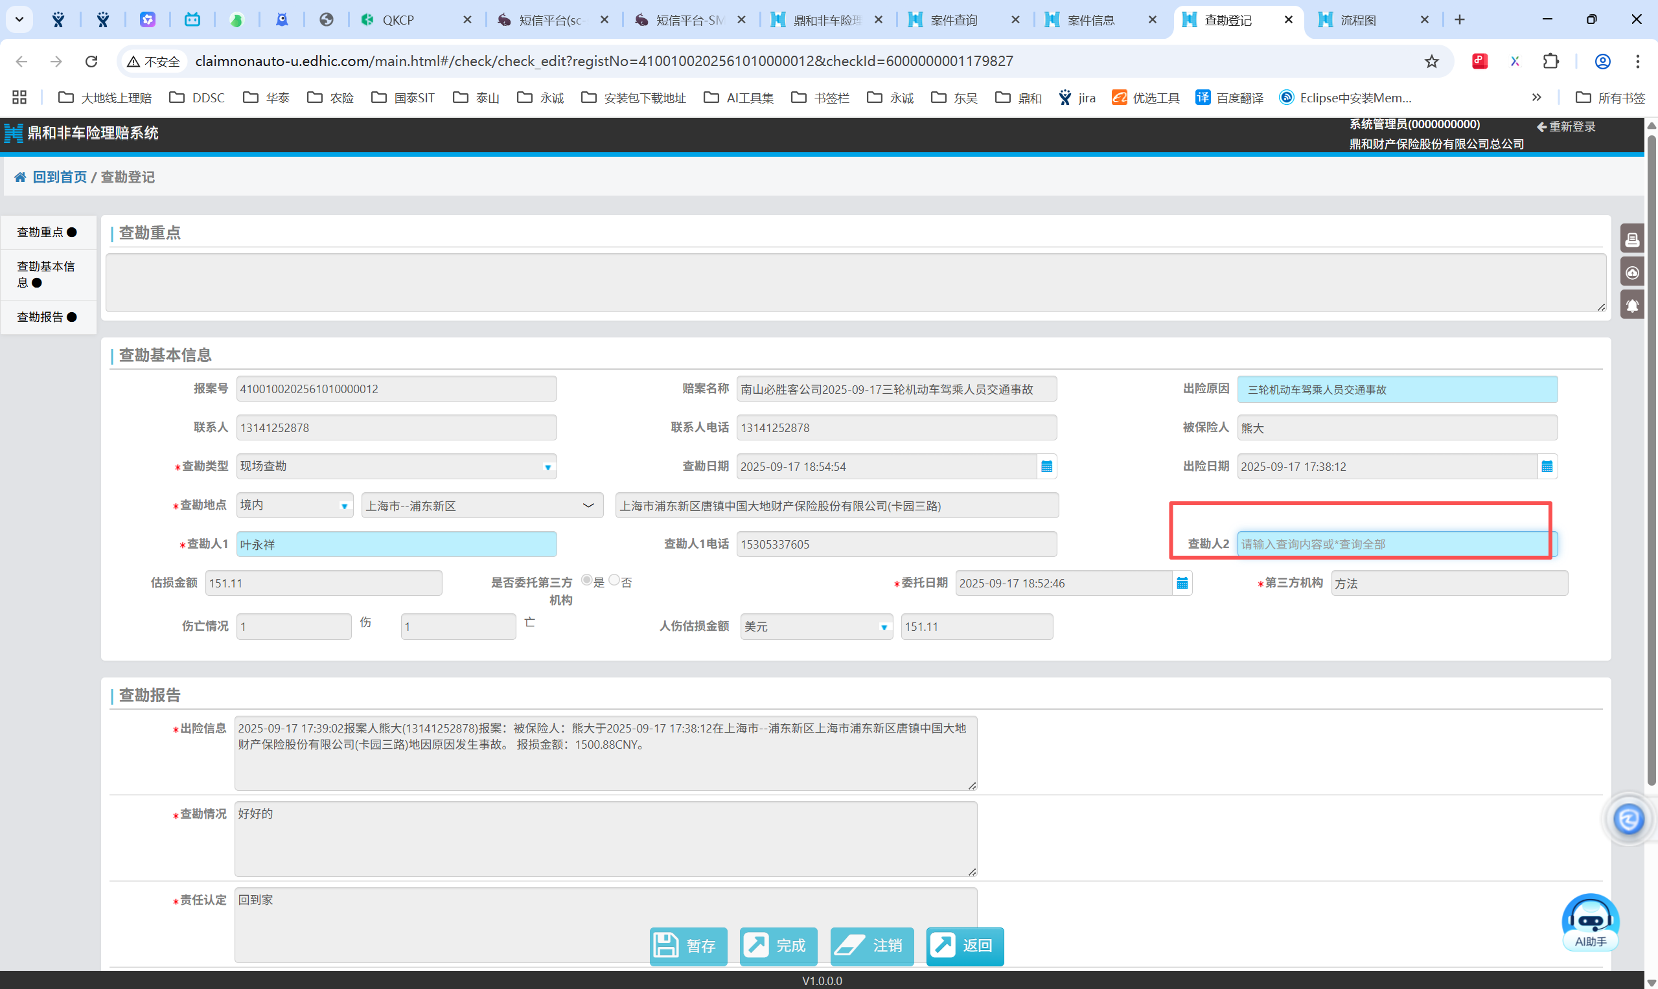Click the home icon in breadcrumb
The height and width of the screenshot is (989, 1658).
pyautogui.click(x=20, y=177)
